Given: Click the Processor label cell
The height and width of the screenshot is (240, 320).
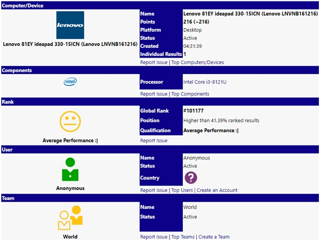Looking at the screenshot, I should (161, 82).
